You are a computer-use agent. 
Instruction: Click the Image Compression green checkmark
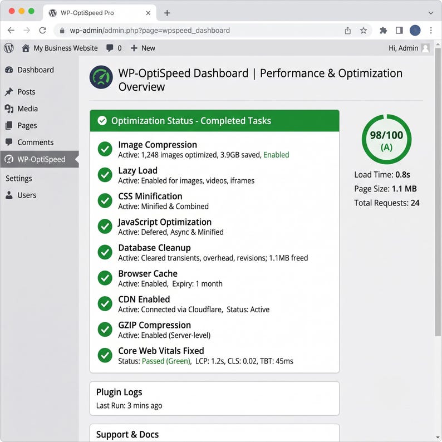pyautogui.click(x=105, y=149)
